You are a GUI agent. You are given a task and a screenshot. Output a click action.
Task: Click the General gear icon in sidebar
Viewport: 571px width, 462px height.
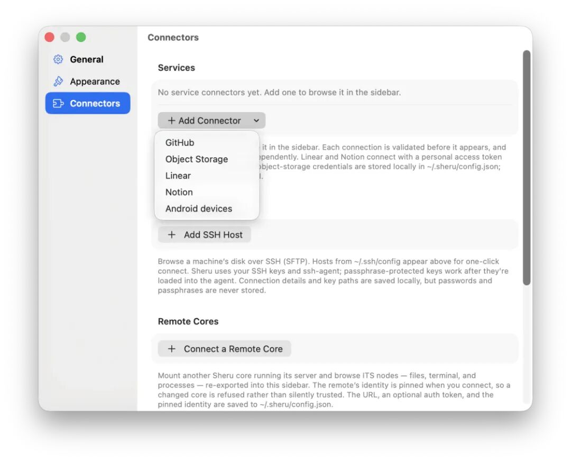coord(58,59)
